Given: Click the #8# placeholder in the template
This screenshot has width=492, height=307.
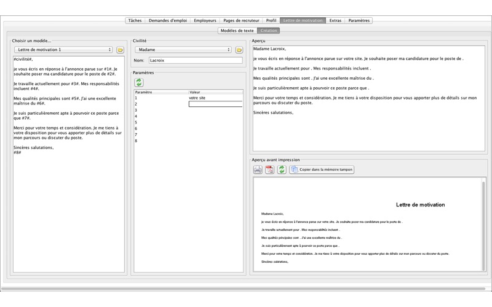Looking at the screenshot, I should point(17,152).
